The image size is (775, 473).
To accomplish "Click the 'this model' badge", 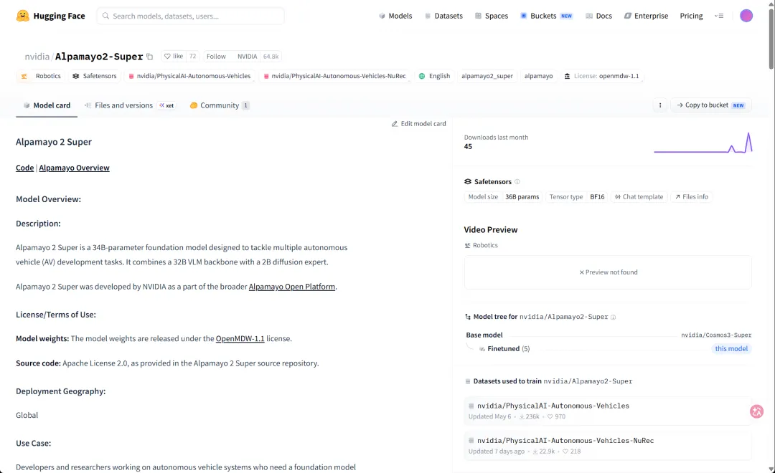I will pos(731,348).
